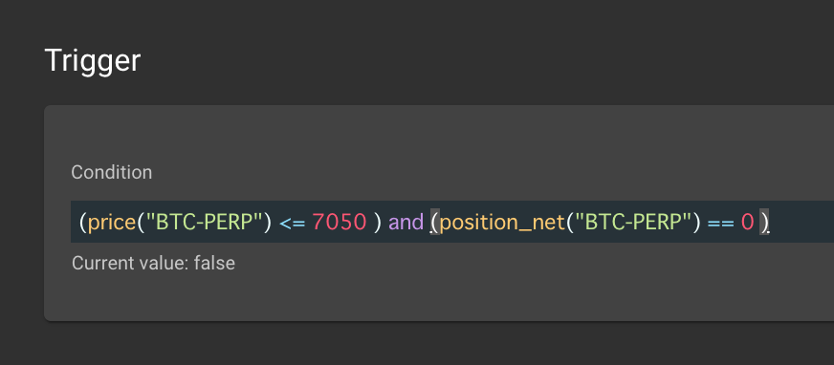Viewport: 834px width, 365px height.
Task: Click the very first opening parenthesis
Action: point(83,222)
